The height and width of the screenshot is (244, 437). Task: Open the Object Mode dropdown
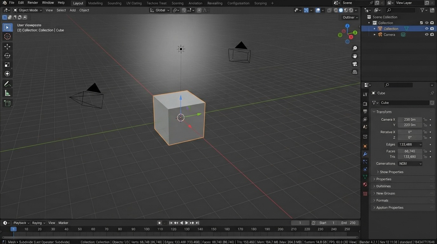click(x=28, y=10)
